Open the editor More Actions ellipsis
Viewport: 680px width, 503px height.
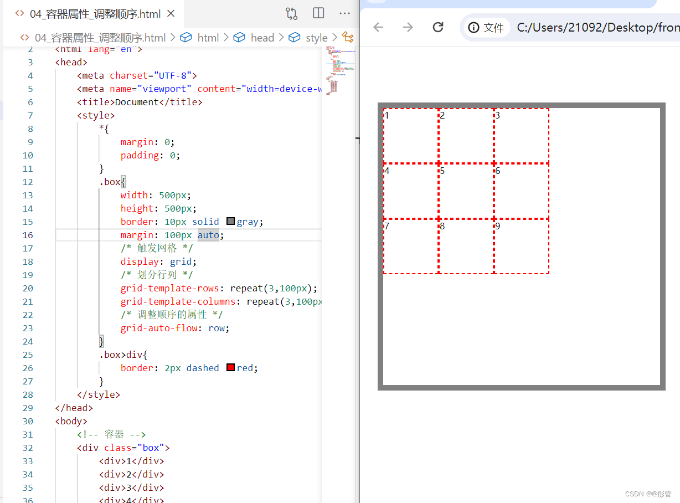tap(344, 13)
